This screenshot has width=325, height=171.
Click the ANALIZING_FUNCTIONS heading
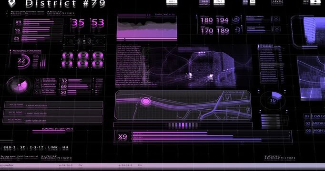pos(27,51)
